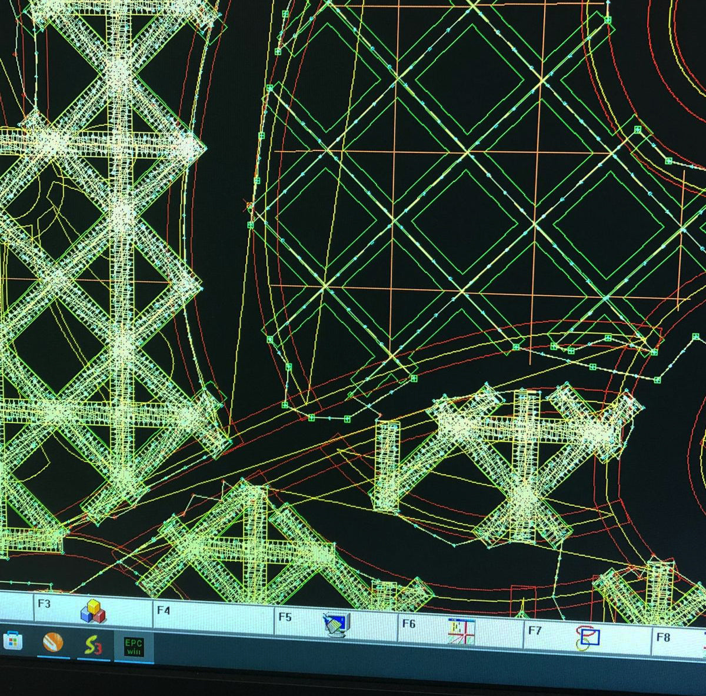Viewport: 706px width, 696px height.
Task: Select the red X start point marker
Action: tap(249, 205)
